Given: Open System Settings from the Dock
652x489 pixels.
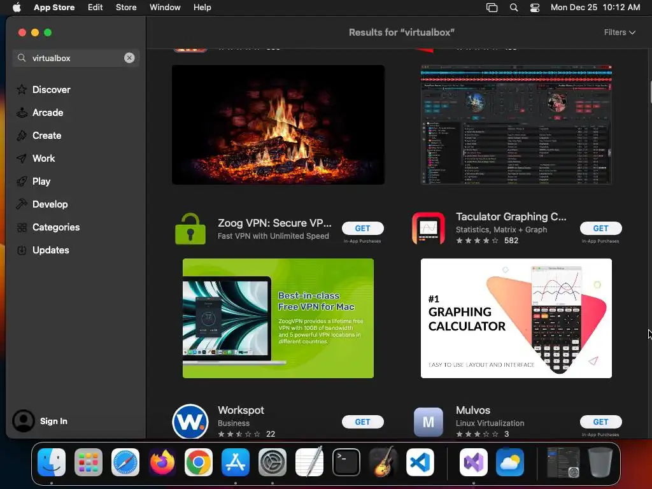Looking at the screenshot, I should pyautogui.click(x=273, y=462).
